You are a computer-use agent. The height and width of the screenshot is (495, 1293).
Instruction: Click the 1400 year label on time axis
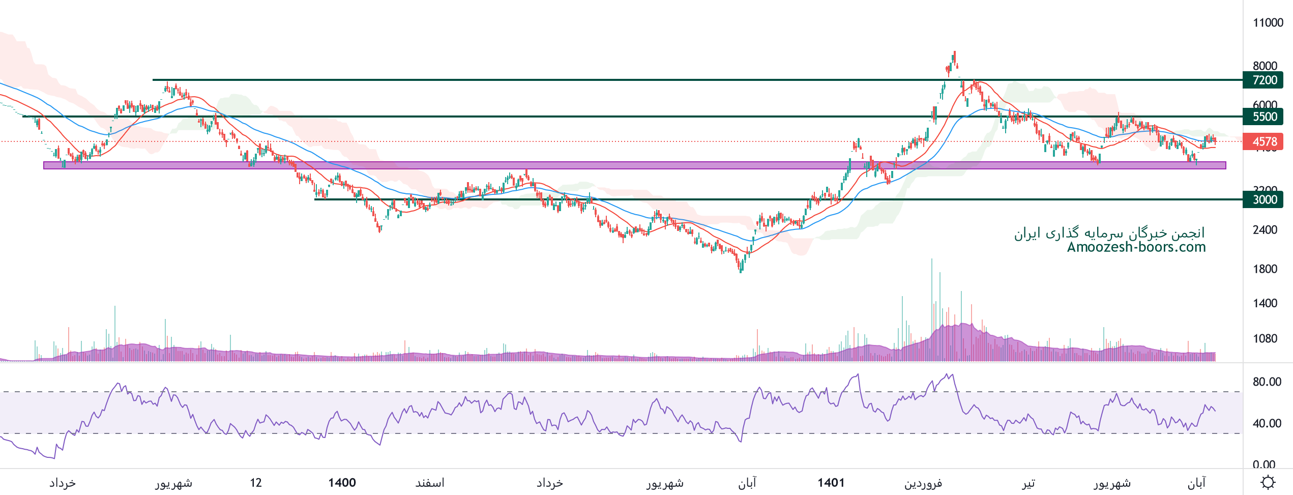342,482
